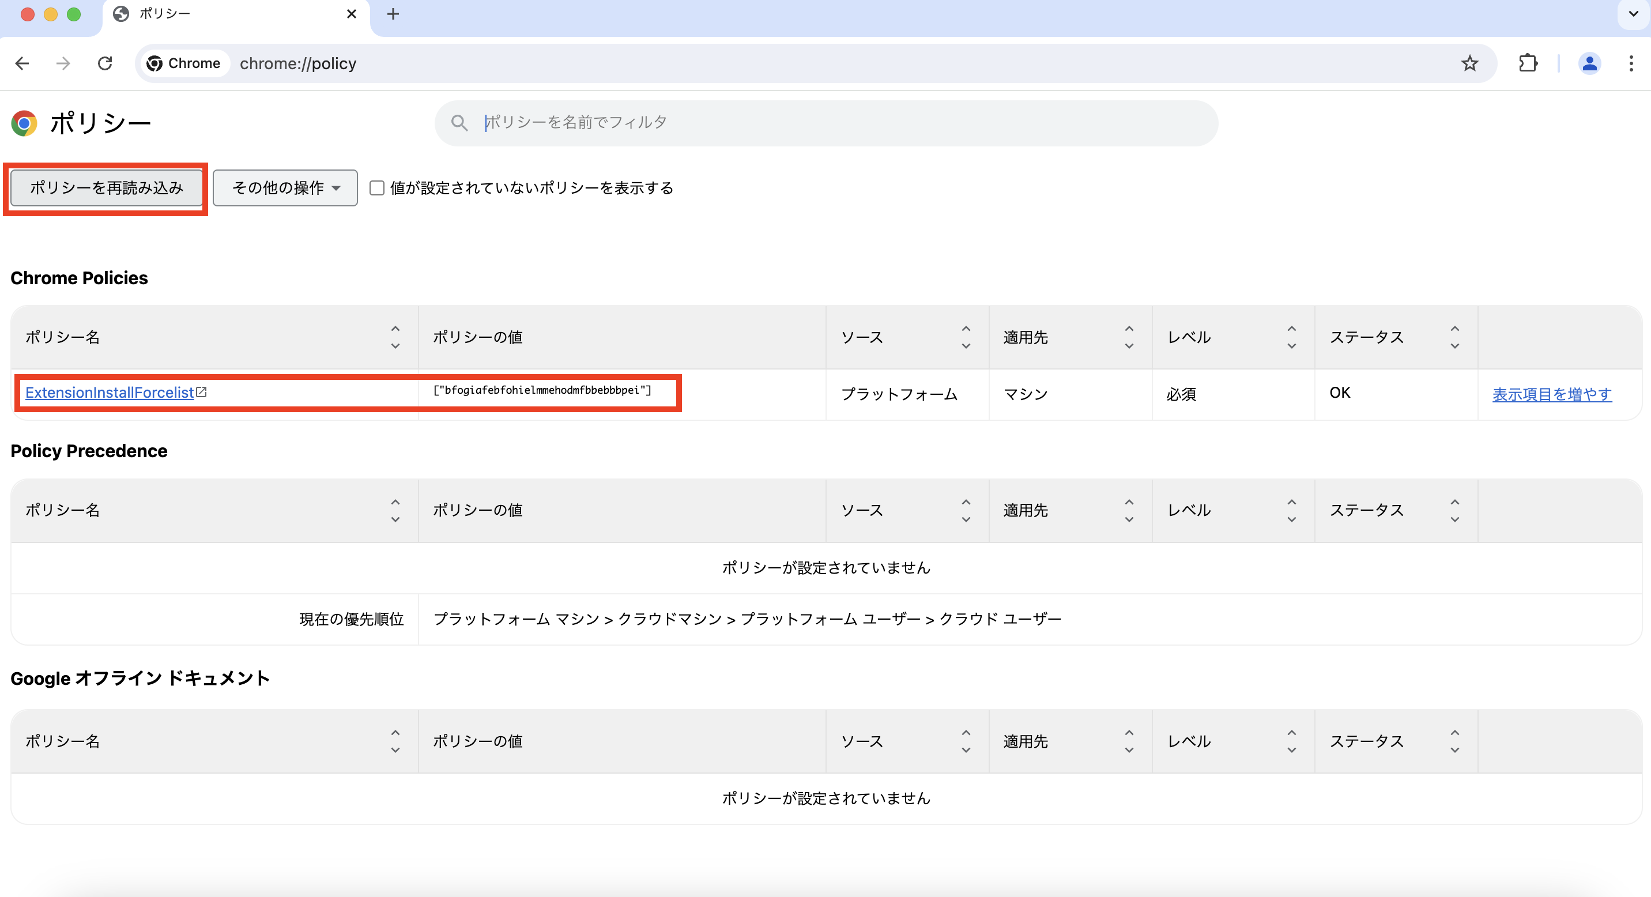Open the ExtensionInstallForcelist policy link
This screenshot has width=1651, height=897.
click(110, 392)
